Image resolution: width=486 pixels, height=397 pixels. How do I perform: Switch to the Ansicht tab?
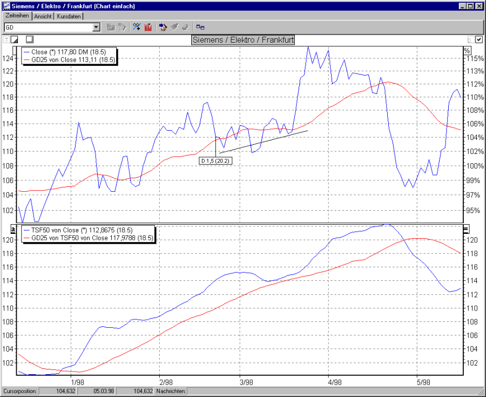tap(43, 16)
